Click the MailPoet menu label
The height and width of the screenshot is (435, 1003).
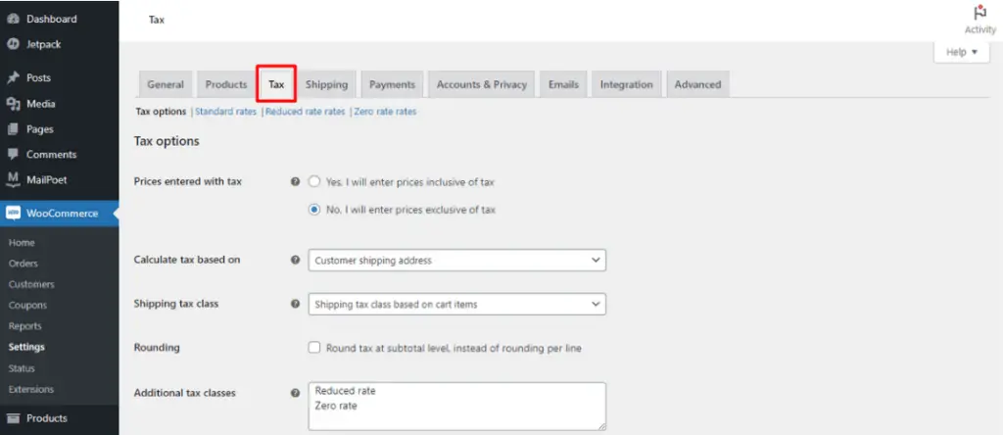tap(47, 180)
